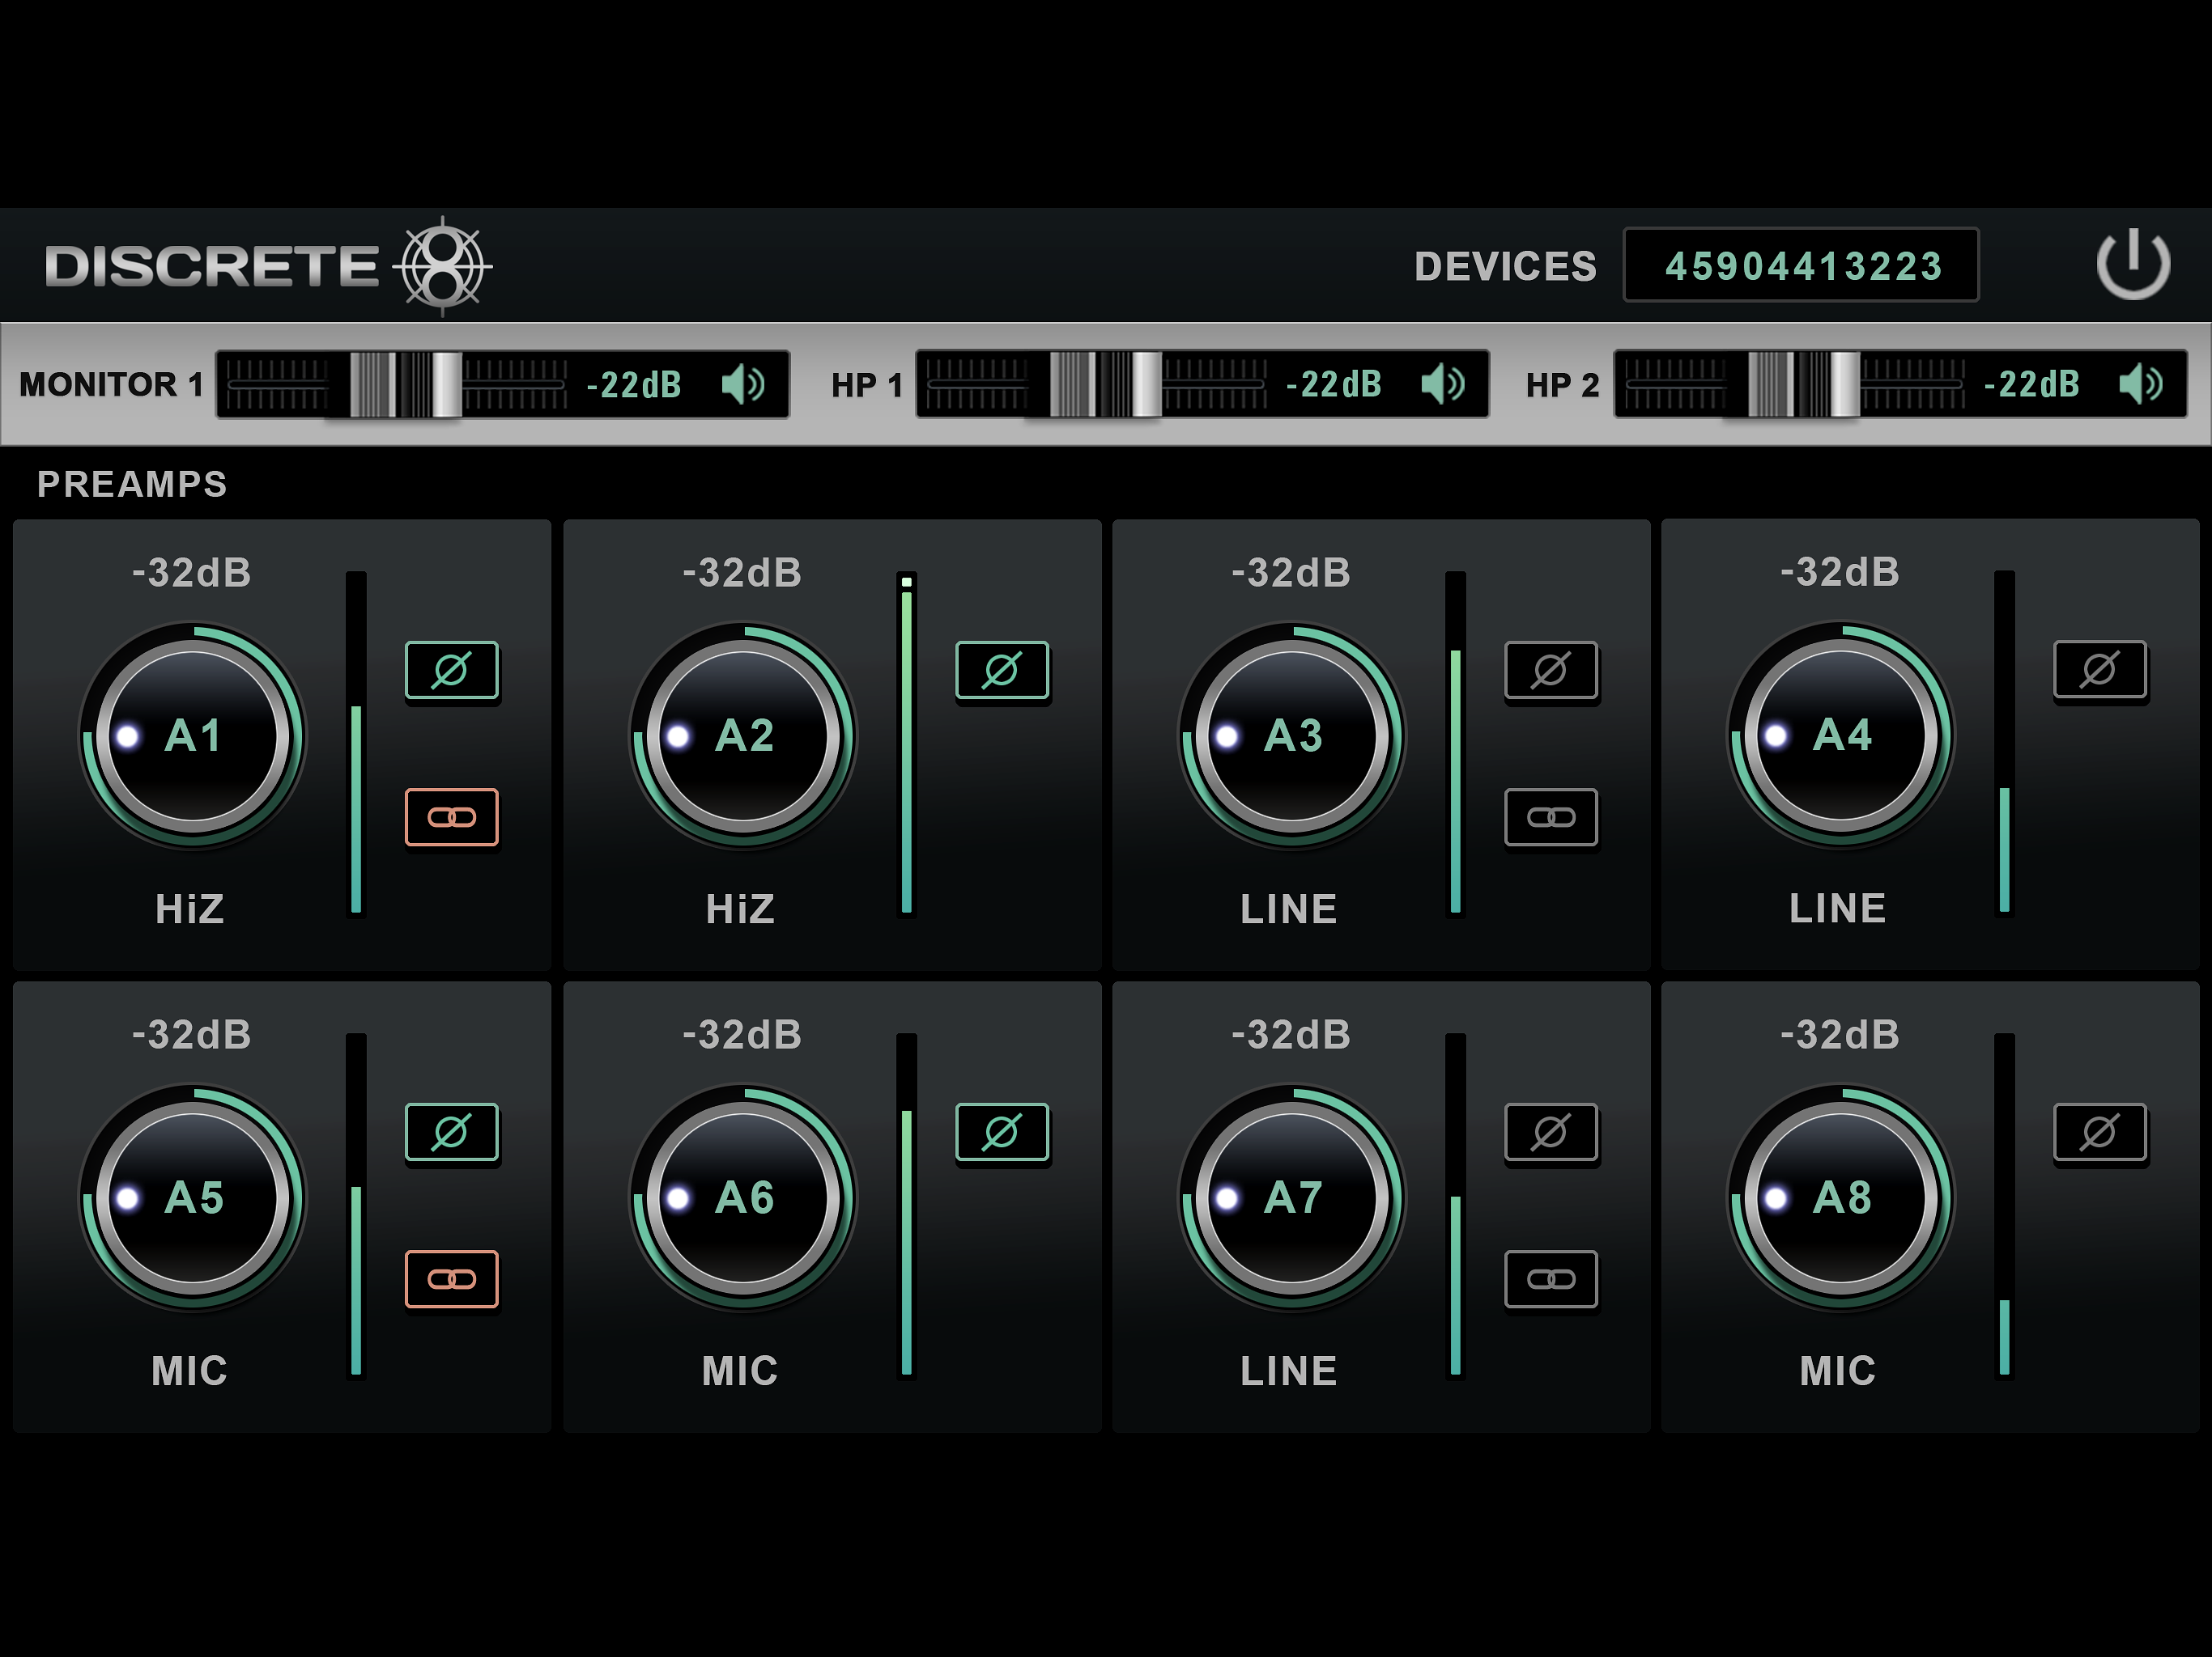Viewport: 2212px width, 1657px height.
Task: Toggle stereo link on preamp A3
Action: (x=1550, y=817)
